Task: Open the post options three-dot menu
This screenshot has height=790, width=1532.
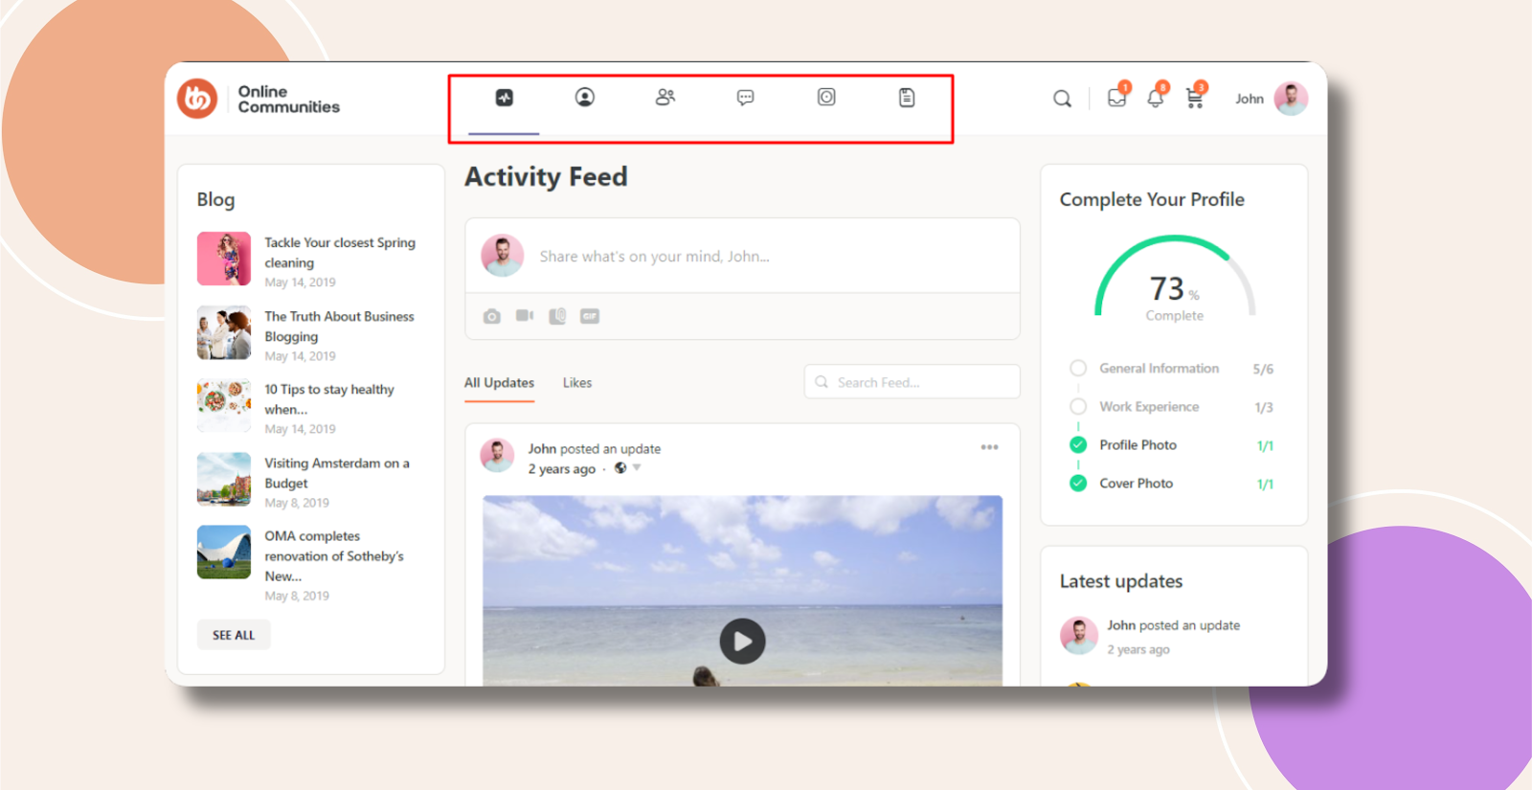Action: [x=989, y=447]
